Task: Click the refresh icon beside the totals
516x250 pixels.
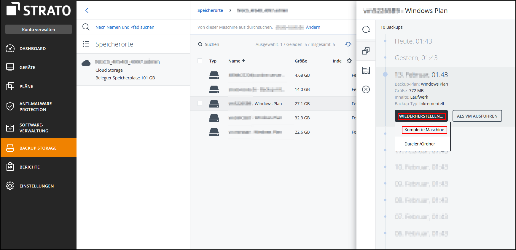Action: point(348,44)
